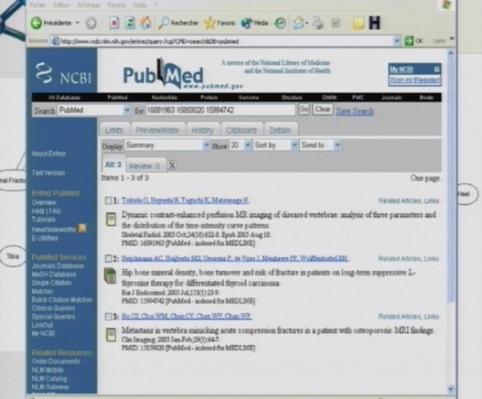Image resolution: width=482 pixels, height=399 pixels.
Task: Open Tokuda O, Hayashi N authors link
Action: [x=185, y=201]
